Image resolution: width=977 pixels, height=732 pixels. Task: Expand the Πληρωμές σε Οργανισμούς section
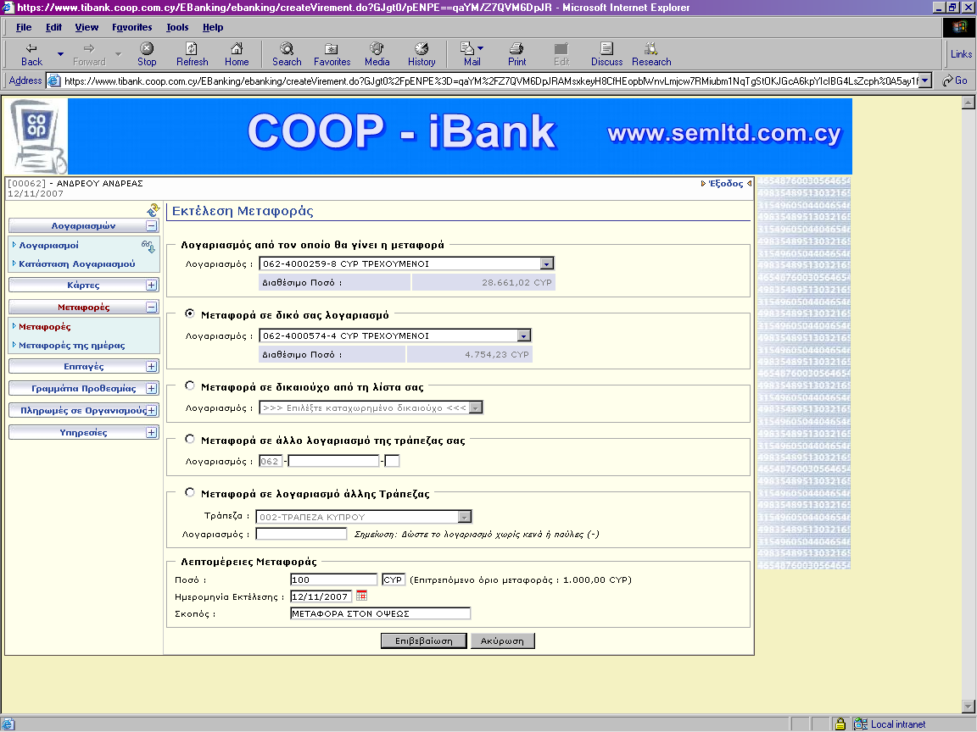[x=152, y=411]
